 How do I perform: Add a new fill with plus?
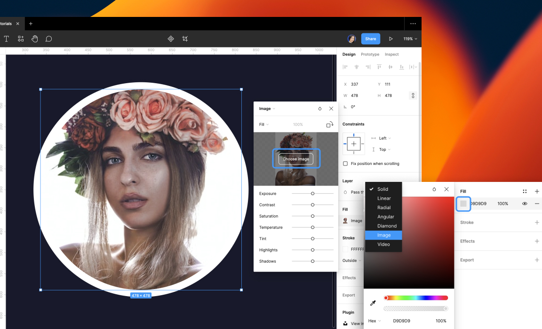click(537, 191)
